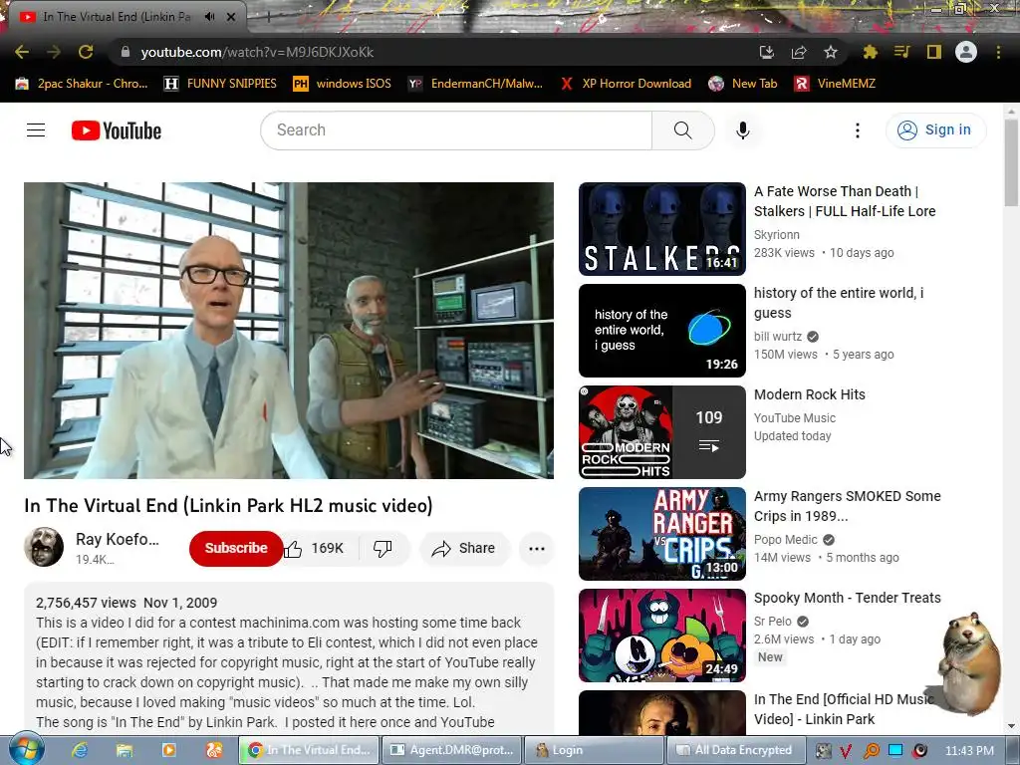Click the magnifier search button
The width and height of the screenshot is (1020, 765).
click(683, 130)
